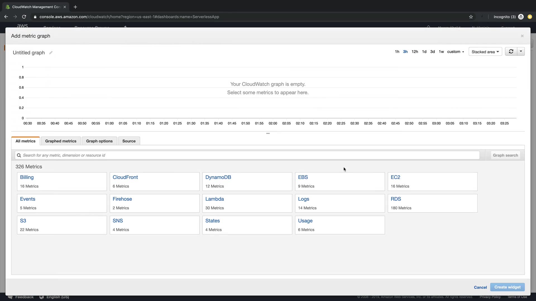Bookmark page with the star icon
The width and height of the screenshot is (536, 301).
471,17
